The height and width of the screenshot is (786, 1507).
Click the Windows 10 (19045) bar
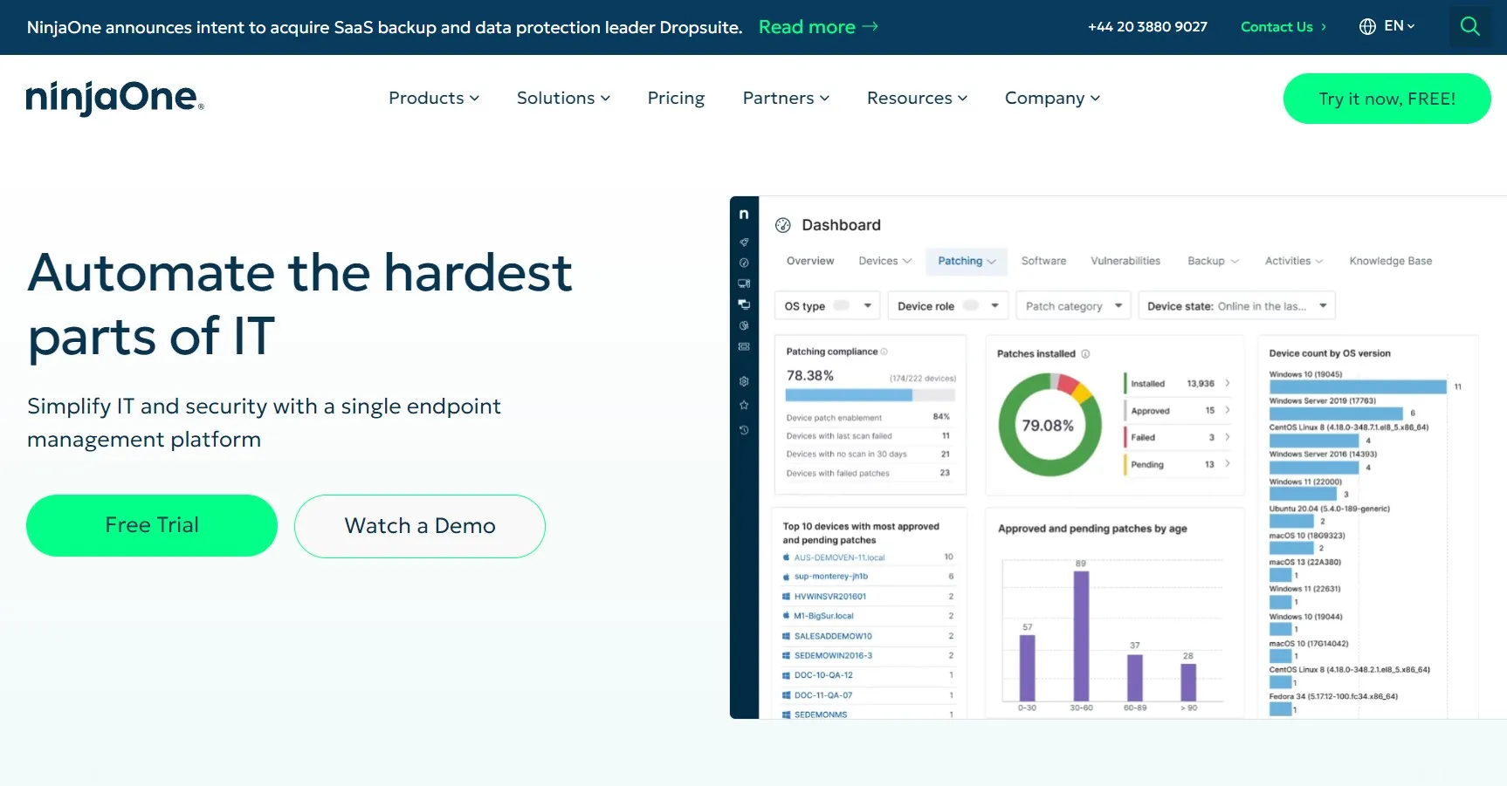click(1358, 386)
